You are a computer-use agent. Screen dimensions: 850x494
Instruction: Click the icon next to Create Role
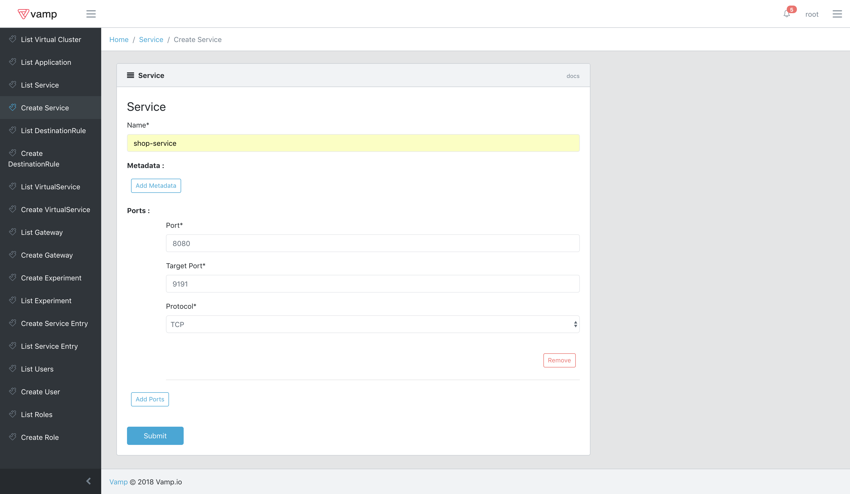click(x=13, y=437)
